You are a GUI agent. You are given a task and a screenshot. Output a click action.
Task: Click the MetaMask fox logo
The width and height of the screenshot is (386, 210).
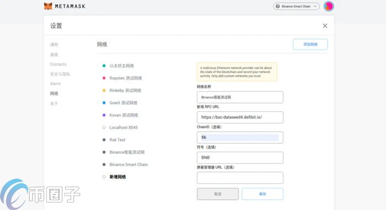[x=48, y=6]
